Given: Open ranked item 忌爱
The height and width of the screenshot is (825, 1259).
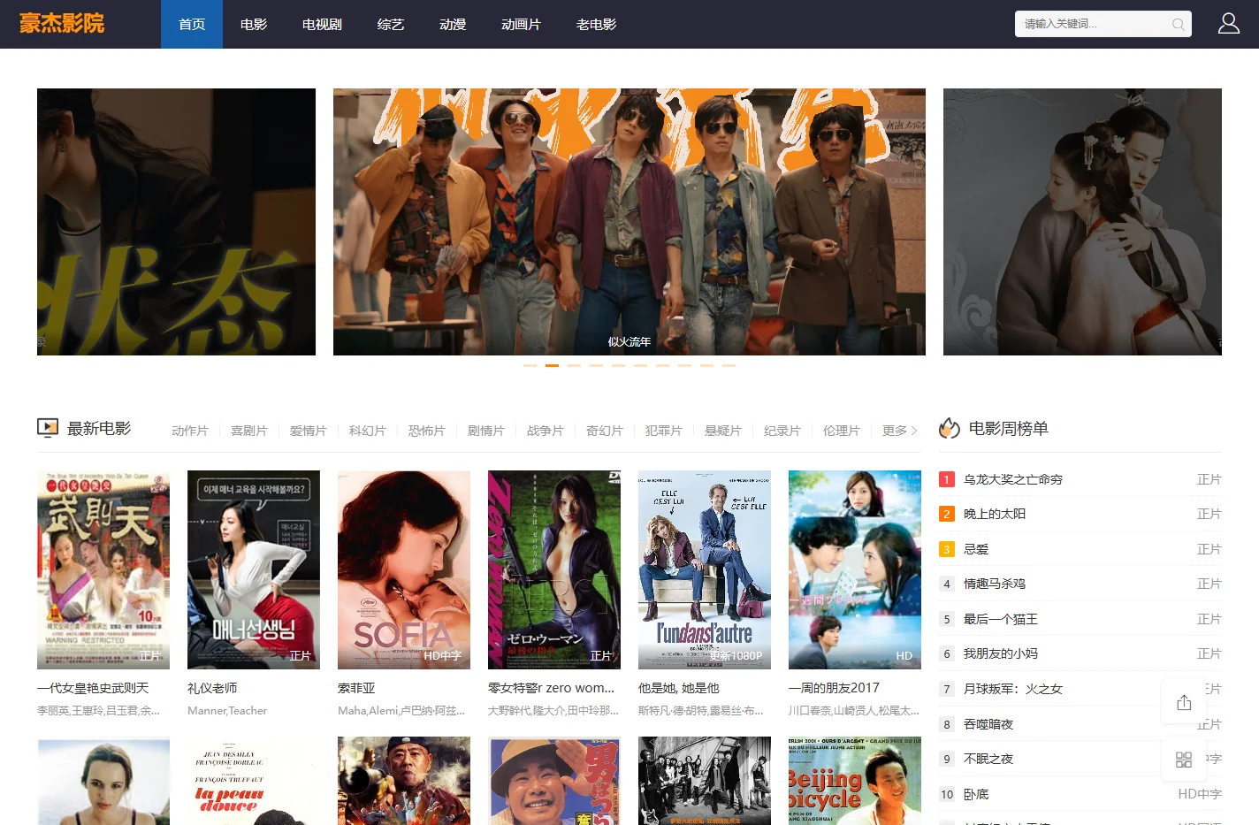Looking at the screenshot, I should click(x=976, y=549).
